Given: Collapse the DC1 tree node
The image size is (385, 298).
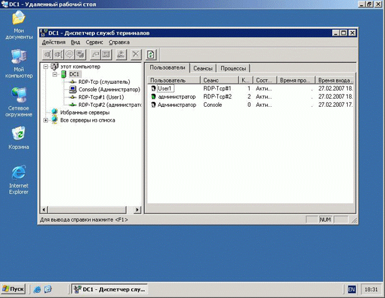Looking at the screenshot, I should tap(55, 74).
